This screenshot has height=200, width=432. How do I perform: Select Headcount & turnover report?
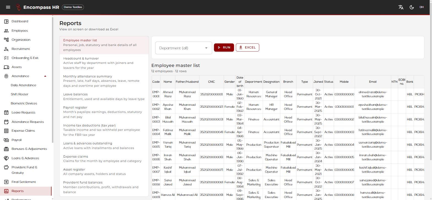(104, 63)
